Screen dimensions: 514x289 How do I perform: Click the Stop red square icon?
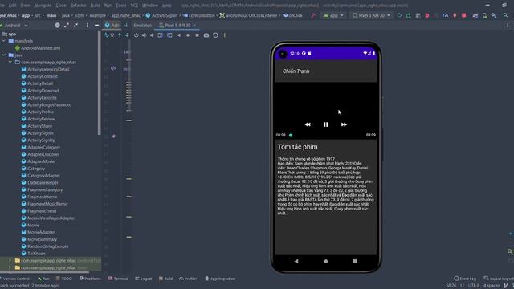[x=464, y=15]
